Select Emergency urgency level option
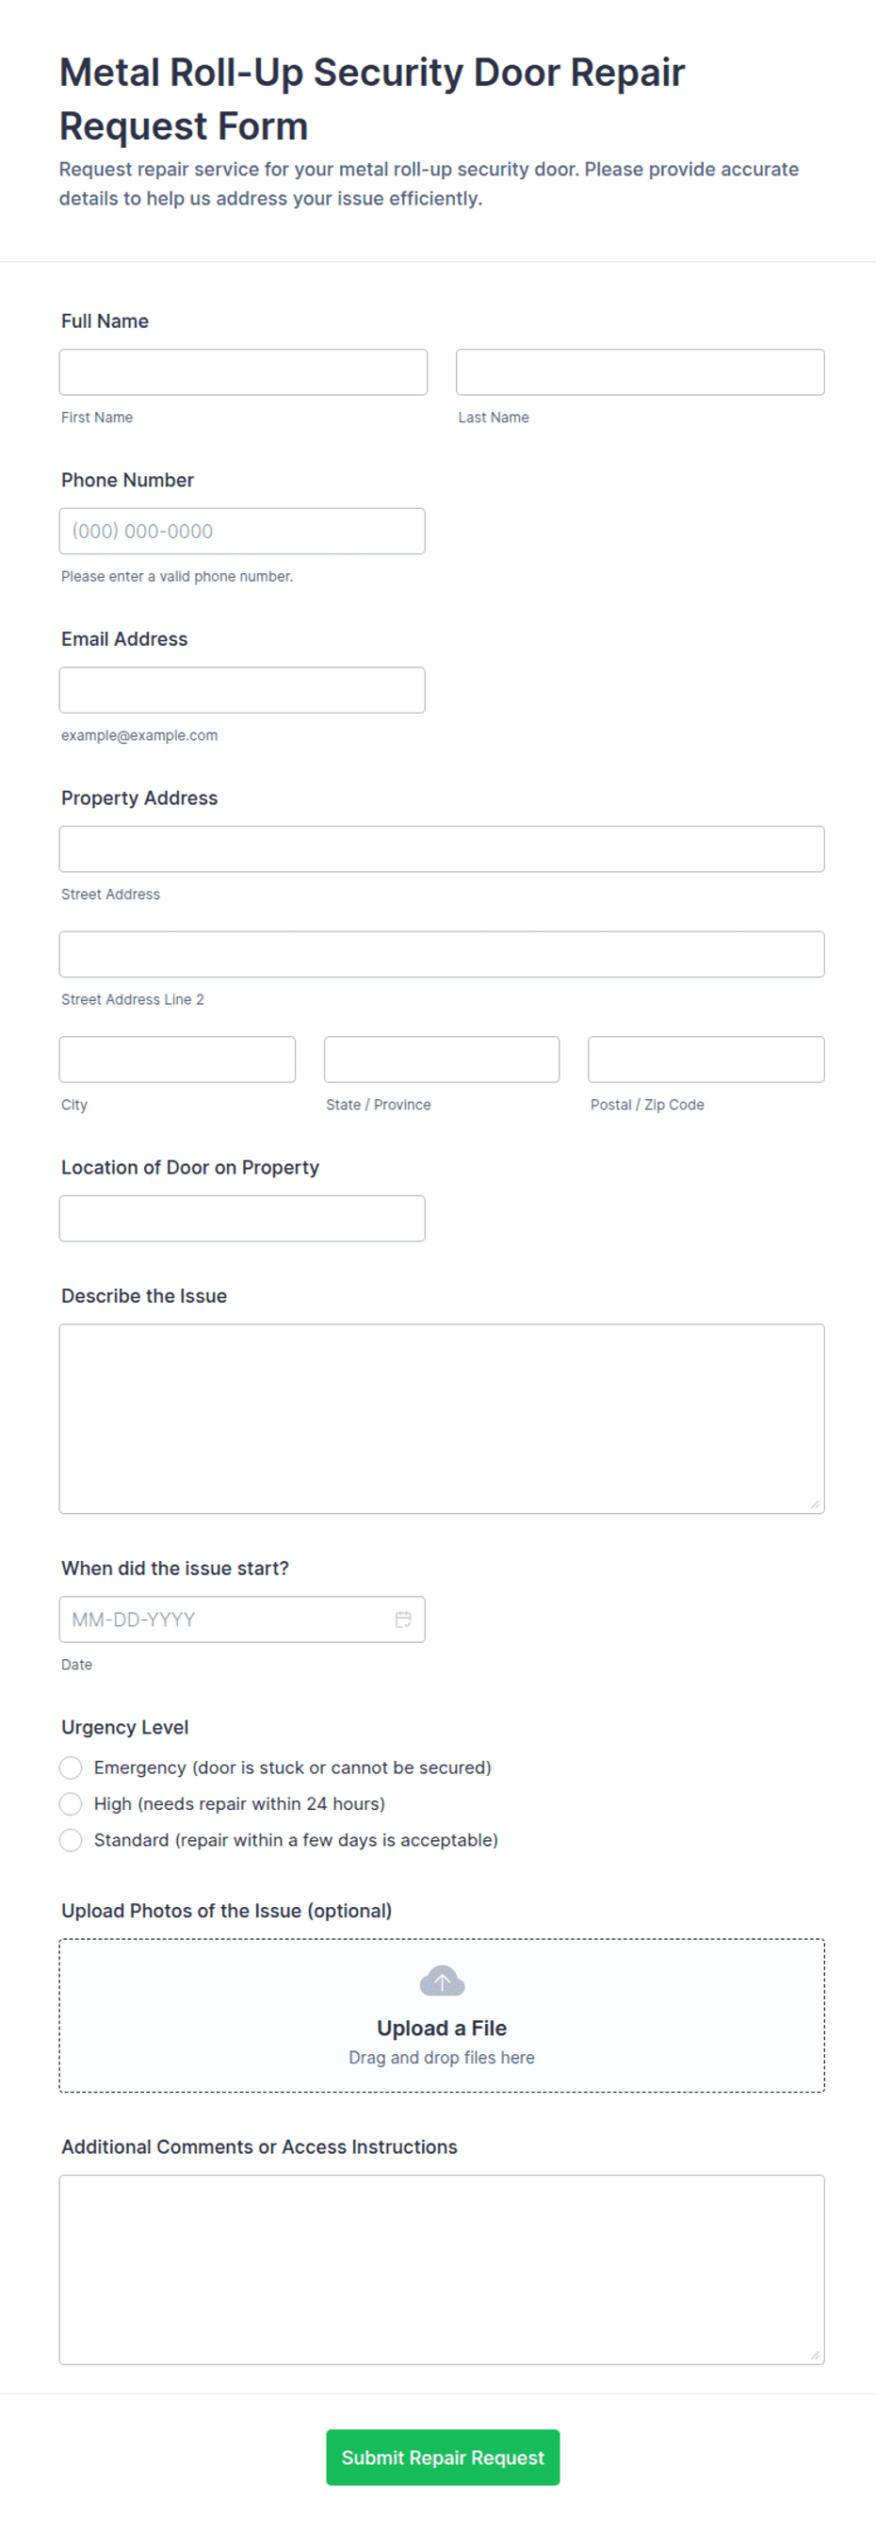The image size is (876, 2532). 71,1767
